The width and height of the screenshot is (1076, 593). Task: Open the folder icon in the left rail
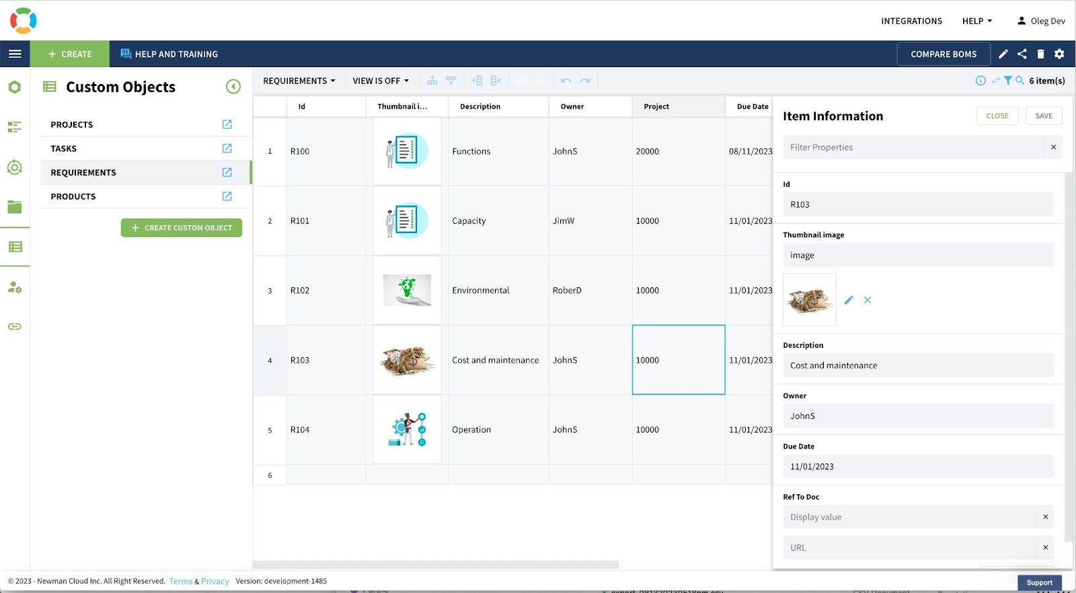pyautogui.click(x=15, y=207)
